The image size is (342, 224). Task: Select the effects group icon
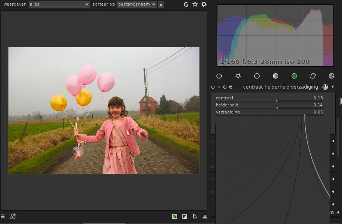[x=332, y=76]
